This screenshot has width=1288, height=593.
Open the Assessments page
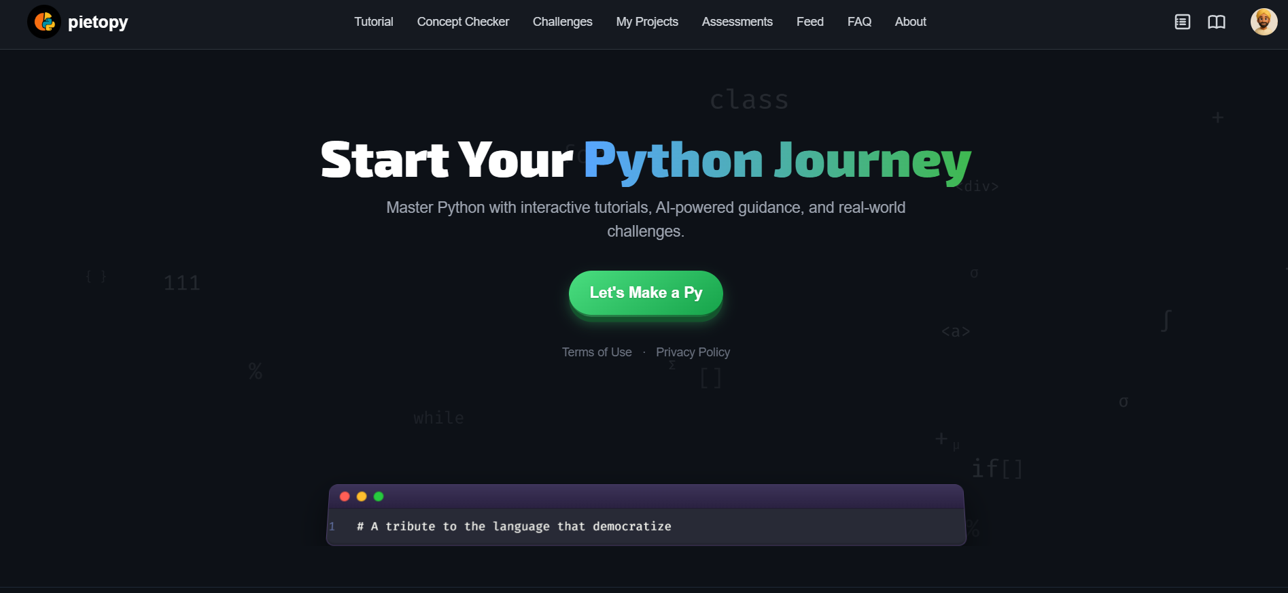pyautogui.click(x=737, y=22)
